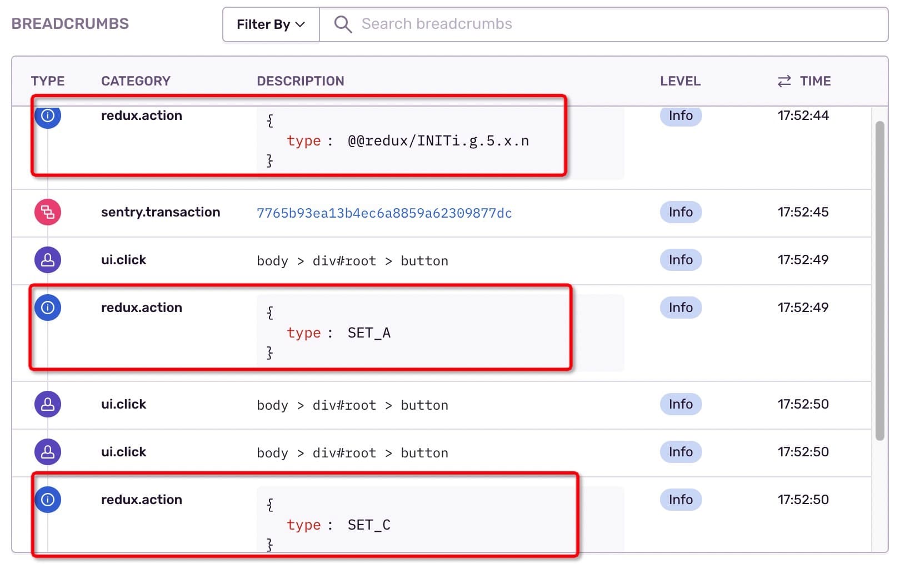
Task: Select the sentry.transaction category label
Action: click(161, 212)
